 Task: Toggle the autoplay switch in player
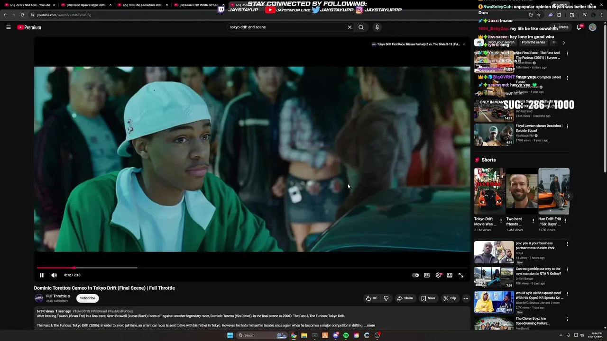click(x=415, y=275)
